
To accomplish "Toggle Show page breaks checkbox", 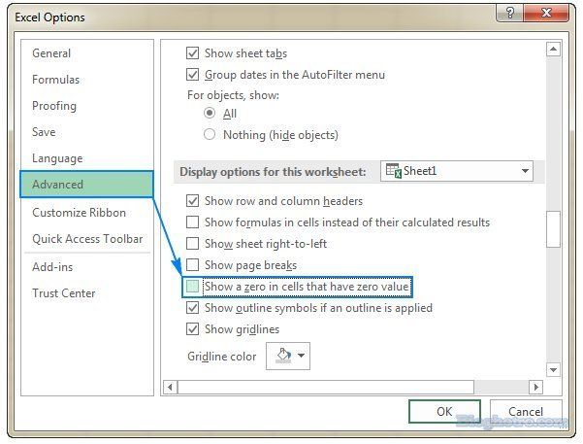I will point(192,265).
